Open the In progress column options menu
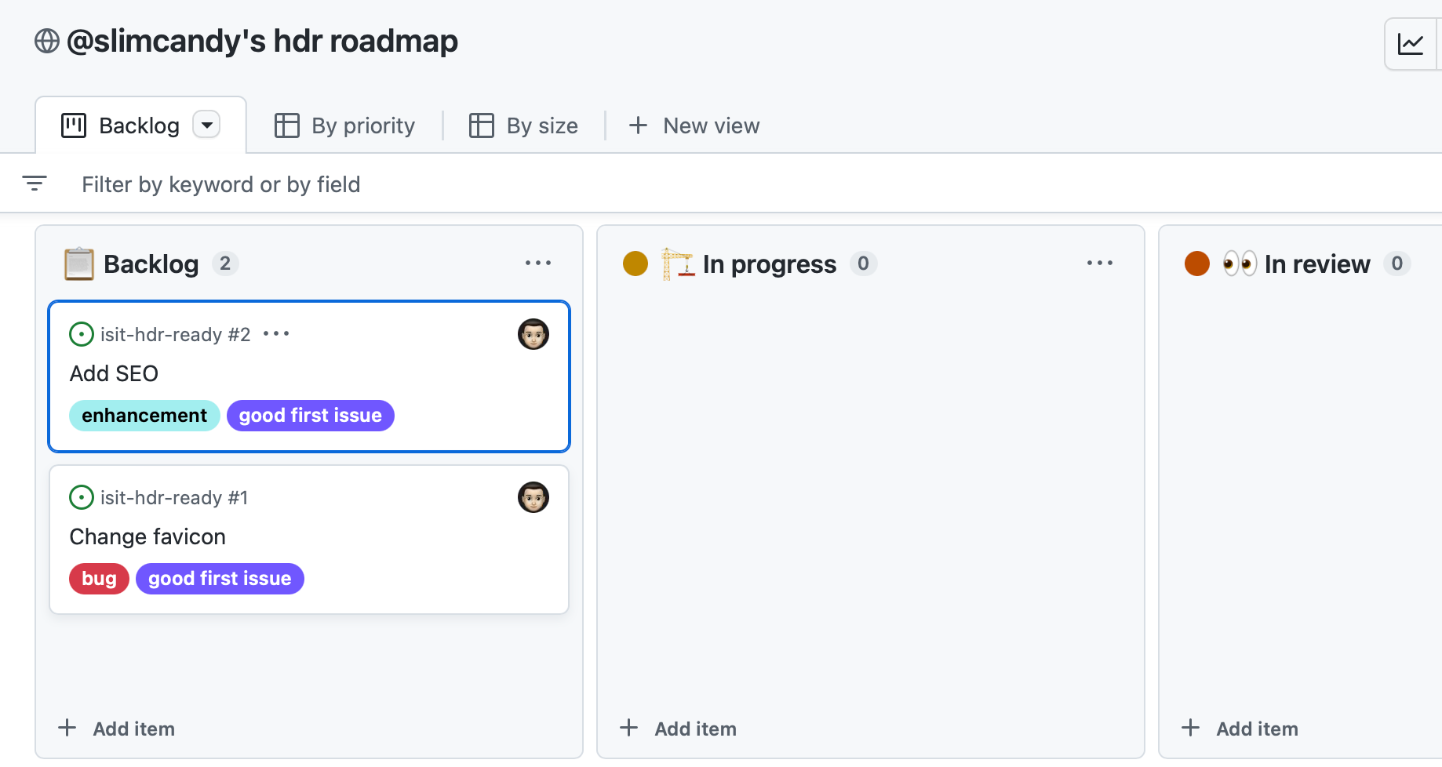Viewport: 1442px width, 767px height. pos(1100,264)
